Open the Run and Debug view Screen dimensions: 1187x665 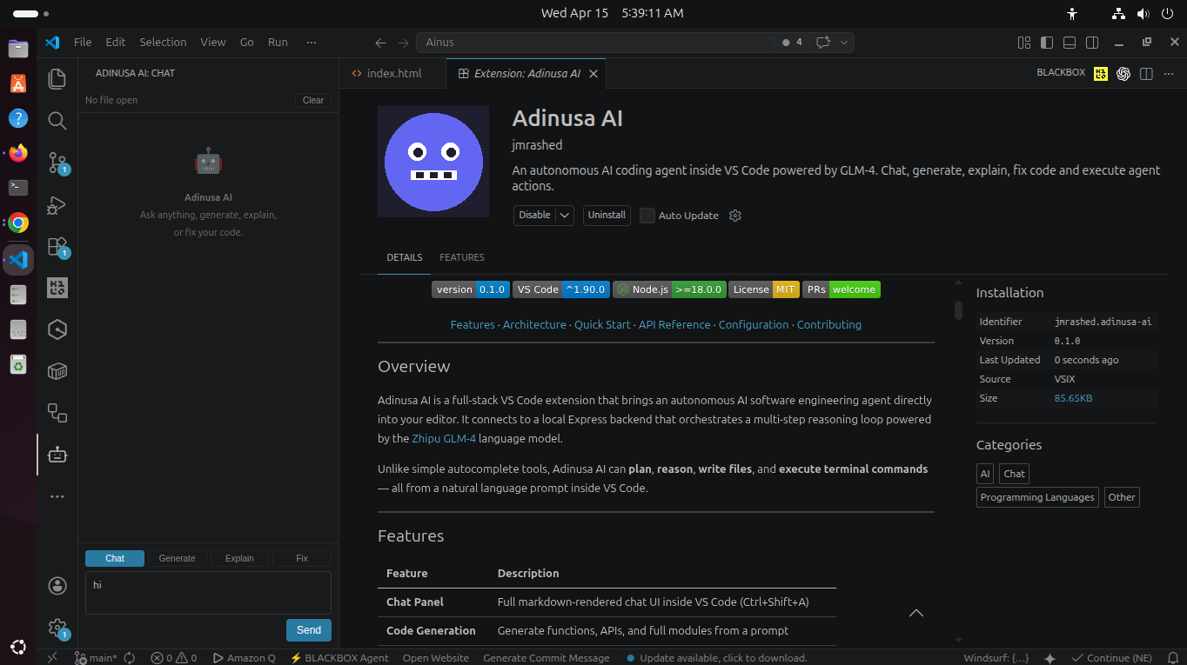pyautogui.click(x=57, y=205)
